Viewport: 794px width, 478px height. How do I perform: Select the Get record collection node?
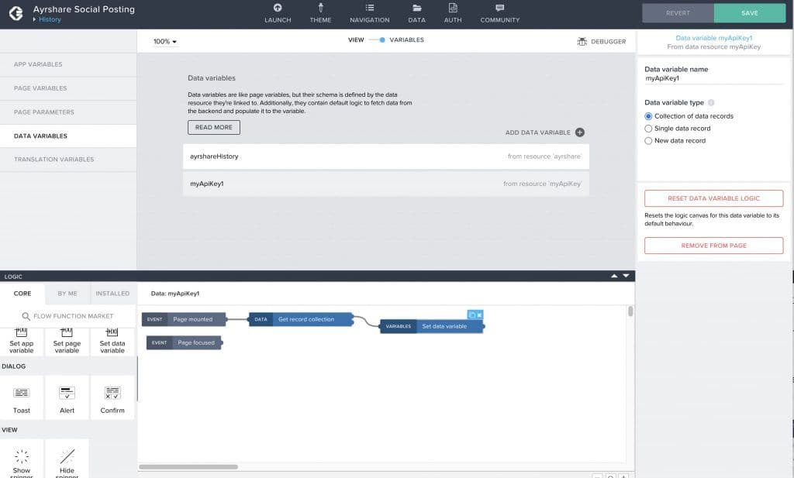[x=301, y=319]
